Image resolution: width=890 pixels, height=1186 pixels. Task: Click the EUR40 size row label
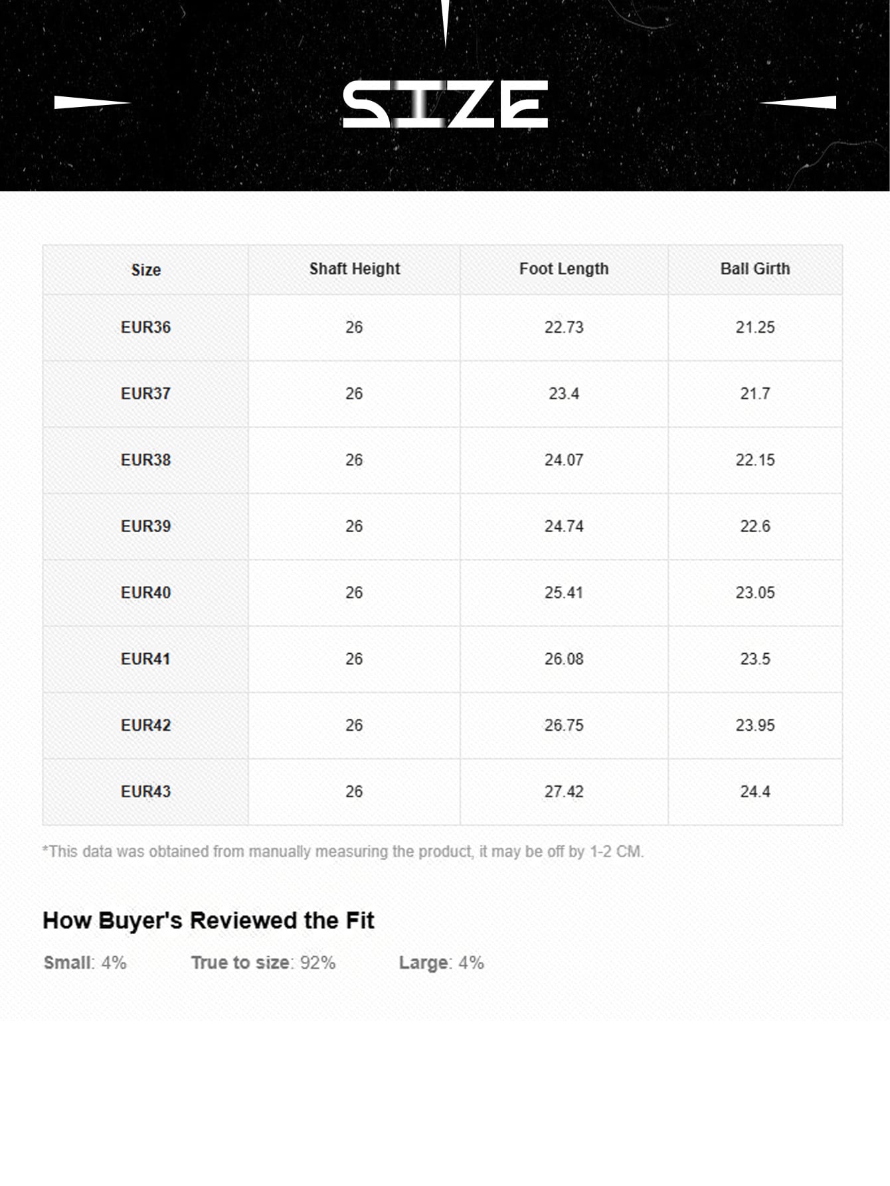(x=146, y=593)
